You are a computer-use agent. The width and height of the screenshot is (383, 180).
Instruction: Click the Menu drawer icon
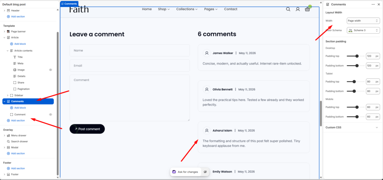coord(8,135)
